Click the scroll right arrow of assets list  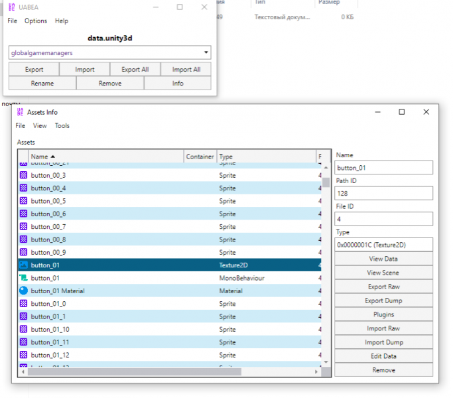(x=316, y=371)
